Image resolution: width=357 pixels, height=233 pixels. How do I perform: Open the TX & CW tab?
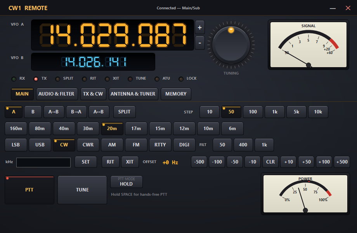click(x=93, y=94)
